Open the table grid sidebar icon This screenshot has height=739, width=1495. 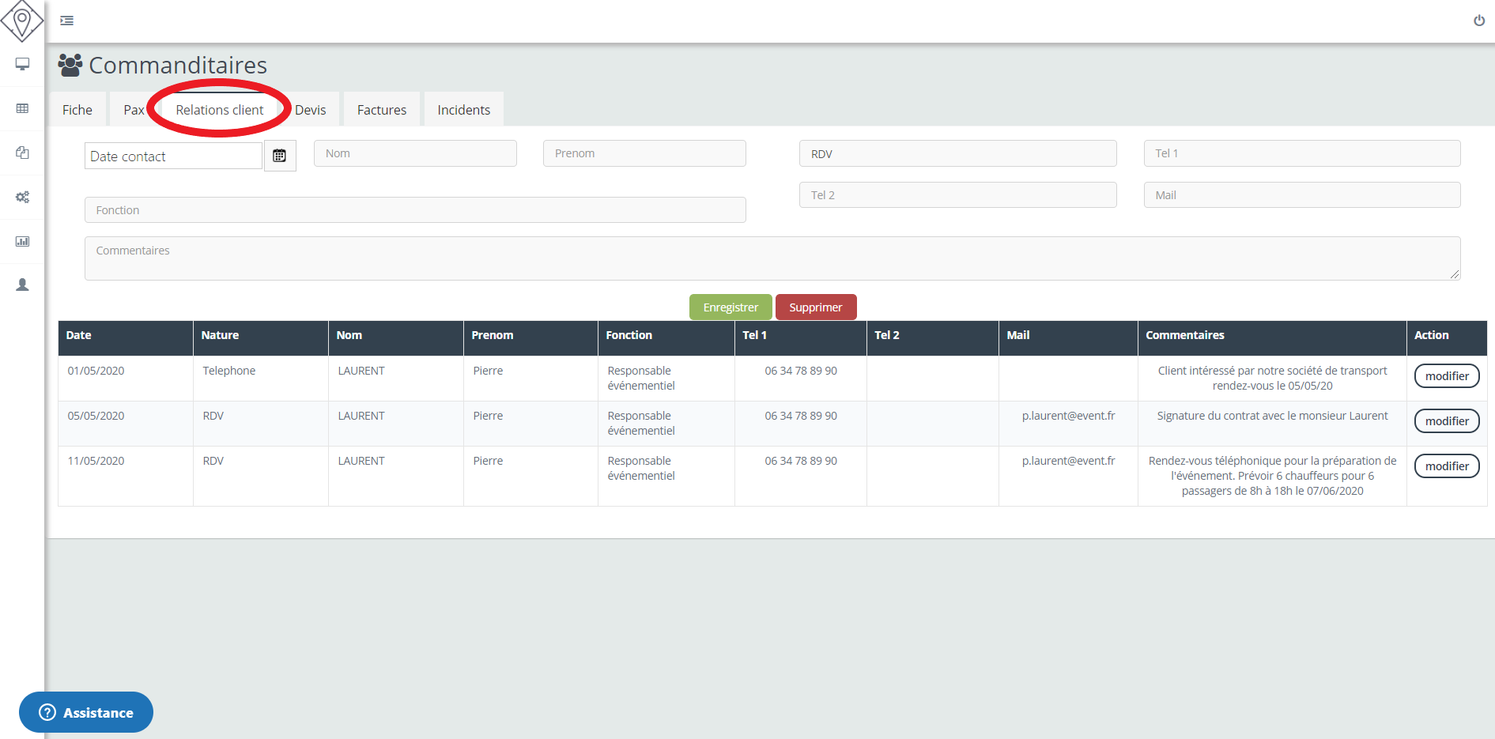click(22, 108)
